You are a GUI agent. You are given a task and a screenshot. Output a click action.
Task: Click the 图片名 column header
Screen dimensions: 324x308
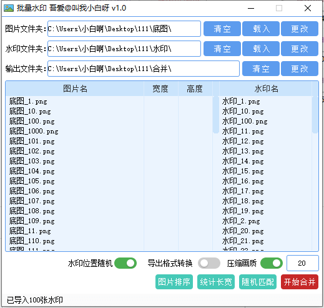pos(75,89)
